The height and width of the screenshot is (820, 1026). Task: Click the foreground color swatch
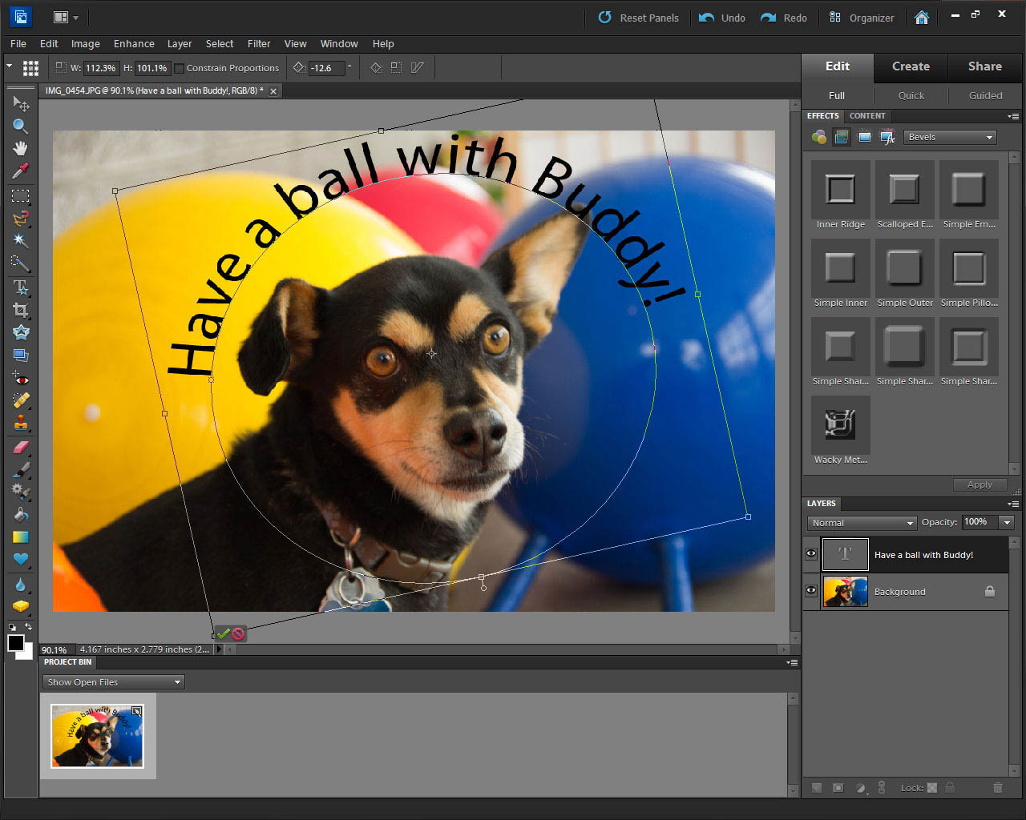tap(15, 643)
